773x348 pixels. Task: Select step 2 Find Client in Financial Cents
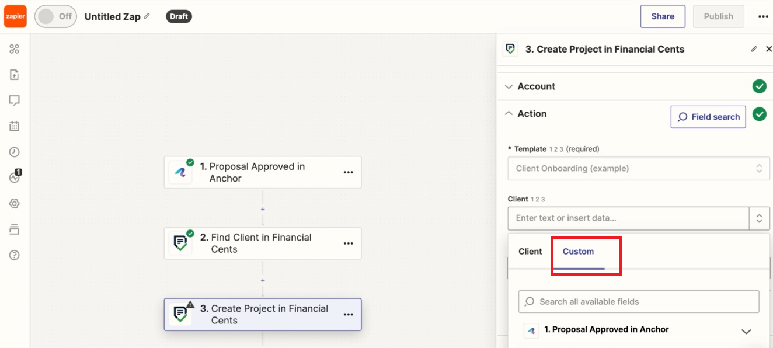[263, 243]
